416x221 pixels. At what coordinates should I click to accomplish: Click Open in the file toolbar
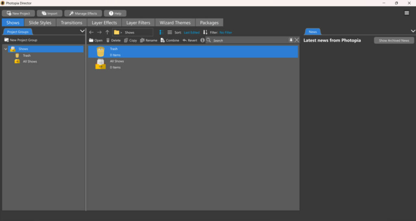(x=96, y=40)
